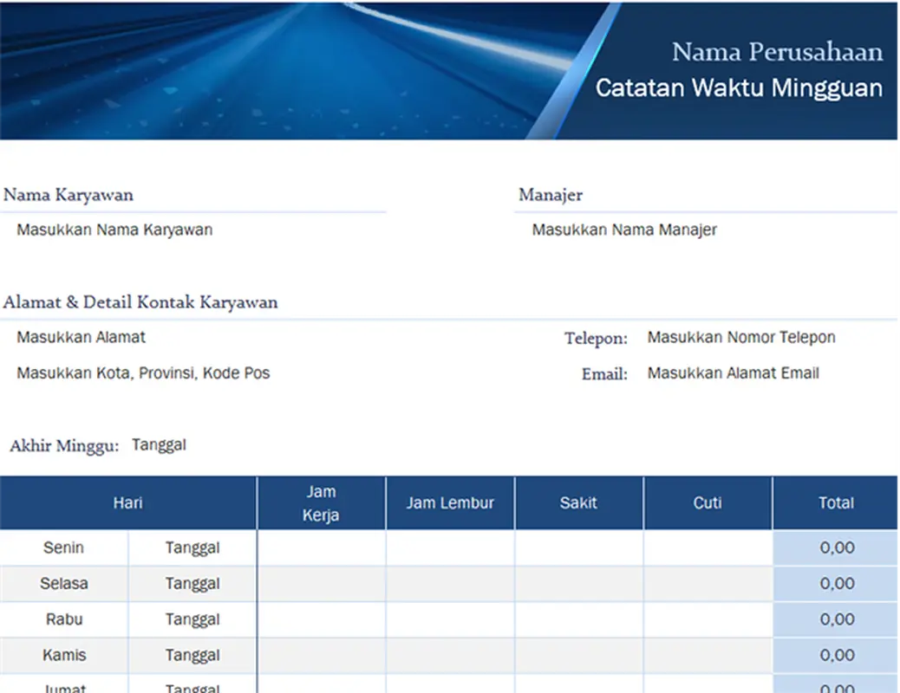Screen dimensions: 900x693
Task: Click the Masukkan Nama Karyawan field
Action: click(x=114, y=230)
